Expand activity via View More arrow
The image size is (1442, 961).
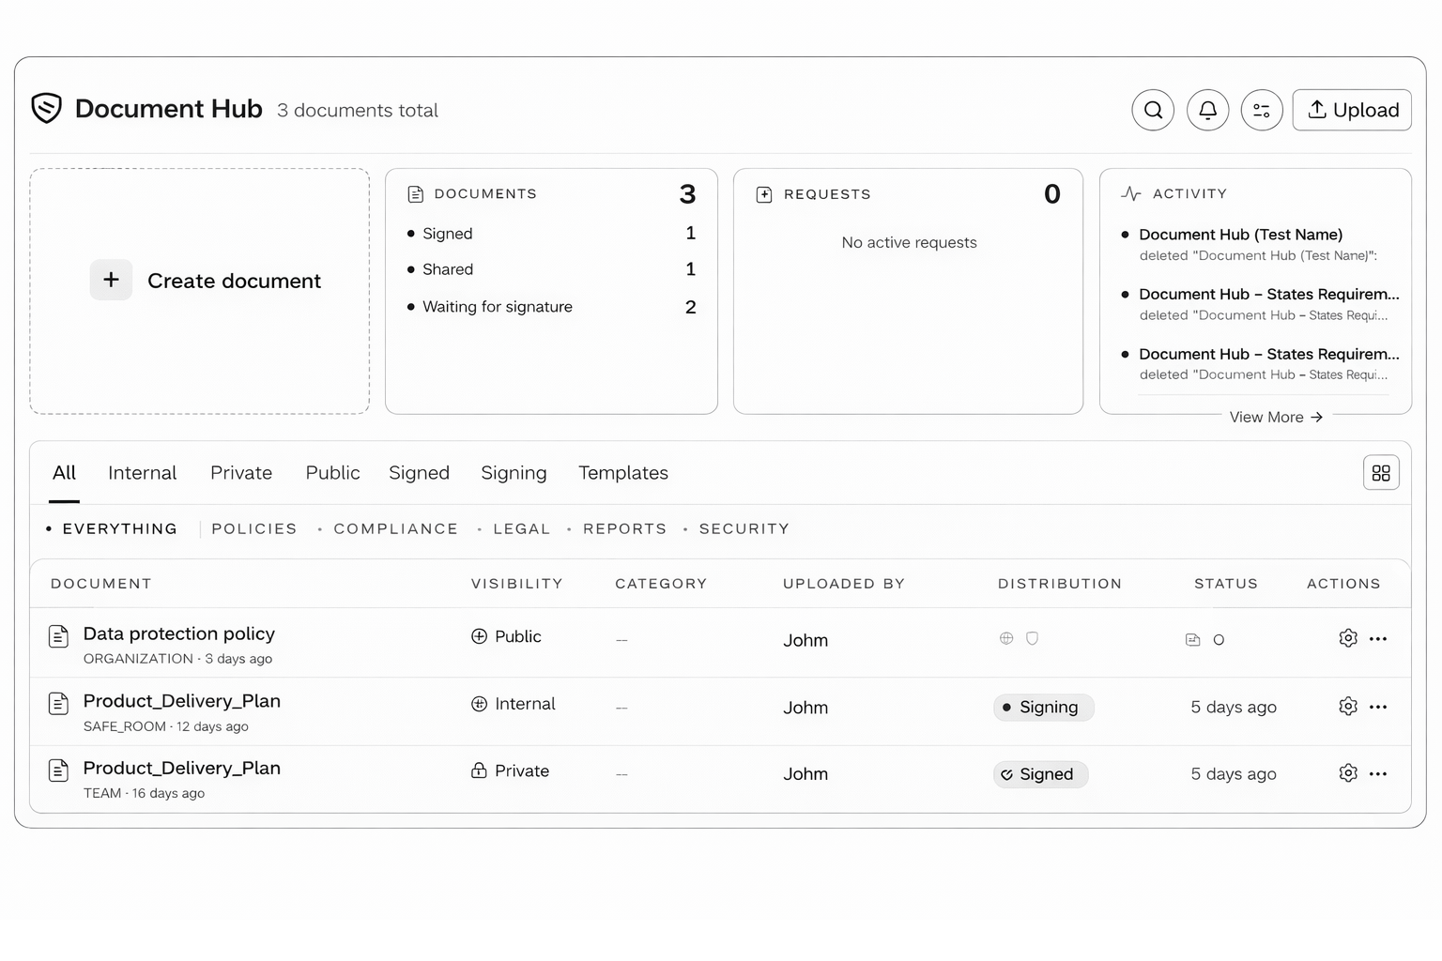[x=1275, y=417]
